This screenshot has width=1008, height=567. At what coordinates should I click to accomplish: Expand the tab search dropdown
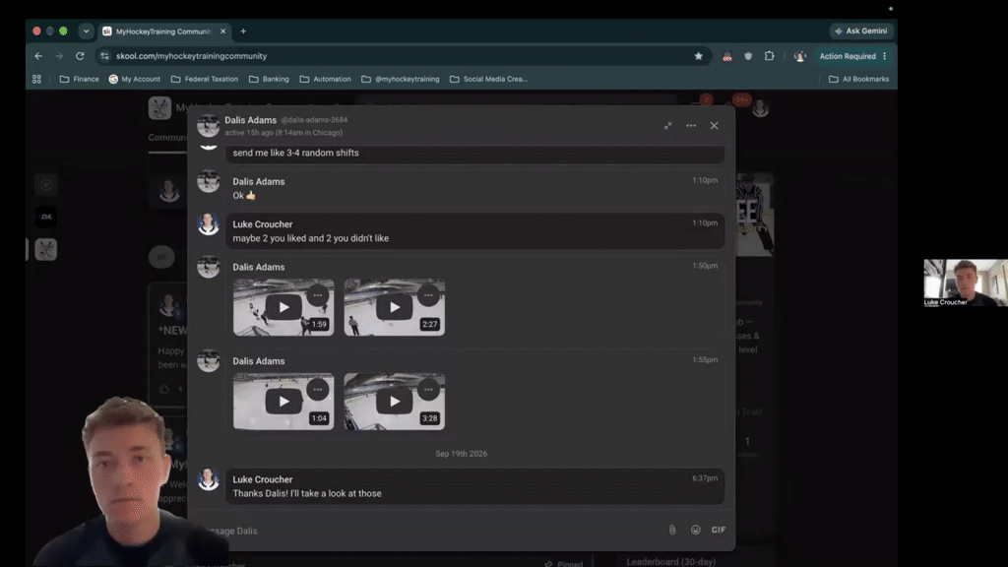pos(87,31)
